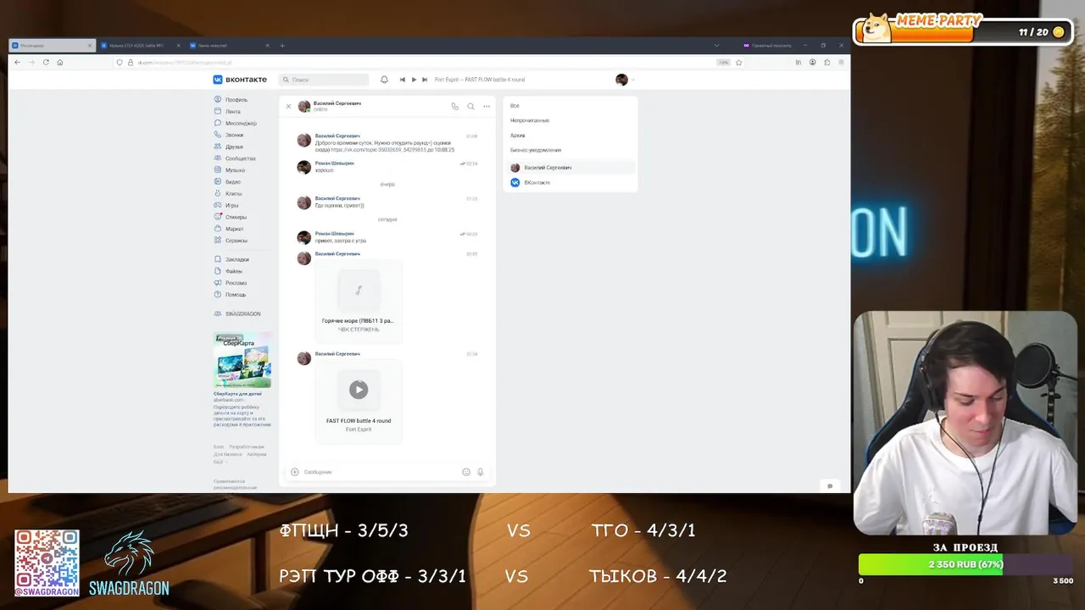Screen dimensions: 1085x610
Task: Expand the browser tab list chevron
Action: [716, 46]
